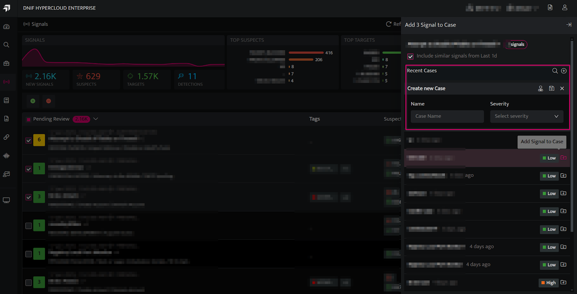Uncheck the checked signal row with score 1
This screenshot has height=294, width=577.
click(x=28, y=169)
